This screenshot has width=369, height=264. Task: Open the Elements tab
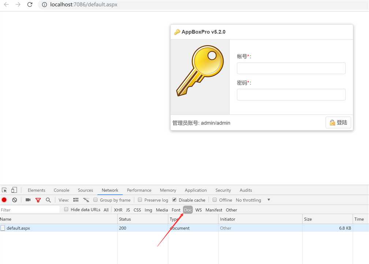tap(37, 190)
